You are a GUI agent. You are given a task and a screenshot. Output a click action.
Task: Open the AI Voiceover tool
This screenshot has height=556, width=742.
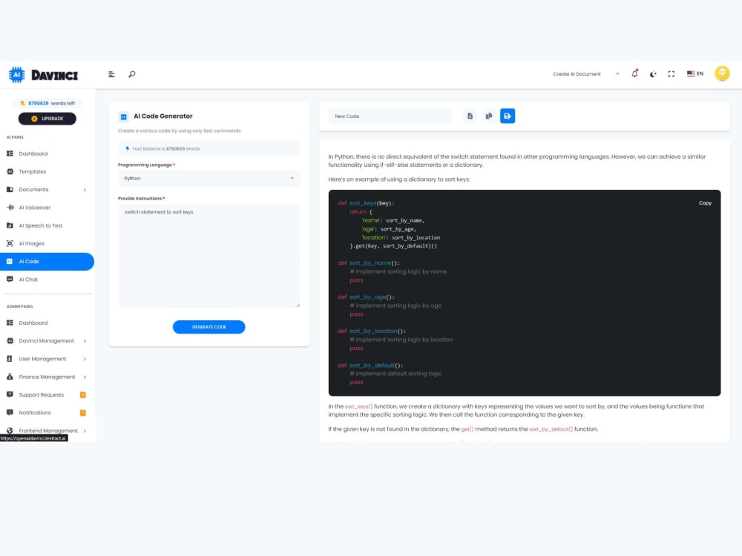coord(33,208)
